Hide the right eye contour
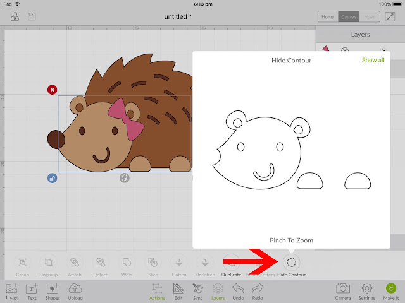Image resolution: width=405 pixels, height=303 pixels. coord(280,147)
